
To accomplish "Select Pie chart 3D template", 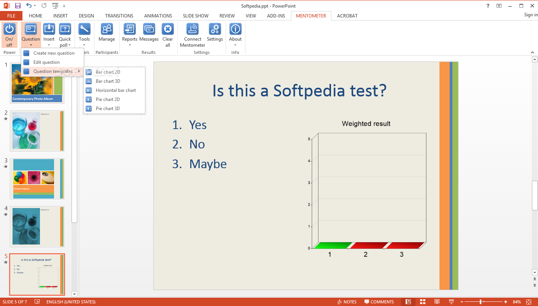I will point(115,109).
